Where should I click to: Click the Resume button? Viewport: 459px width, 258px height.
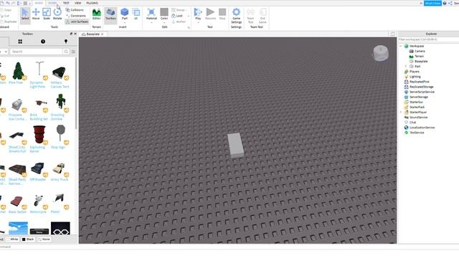click(x=210, y=14)
